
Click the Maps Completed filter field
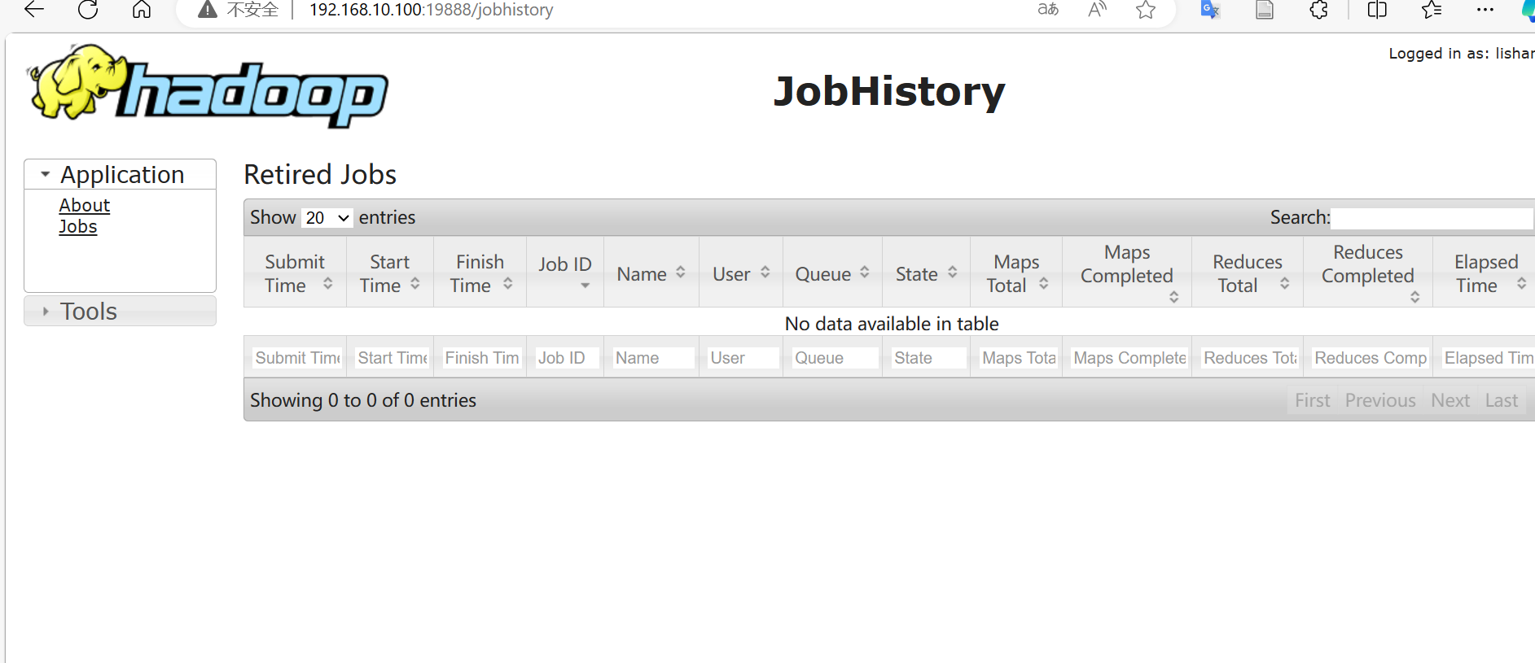[x=1129, y=358]
